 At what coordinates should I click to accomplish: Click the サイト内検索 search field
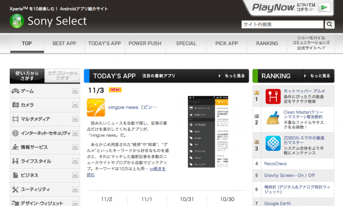[x=282, y=24]
